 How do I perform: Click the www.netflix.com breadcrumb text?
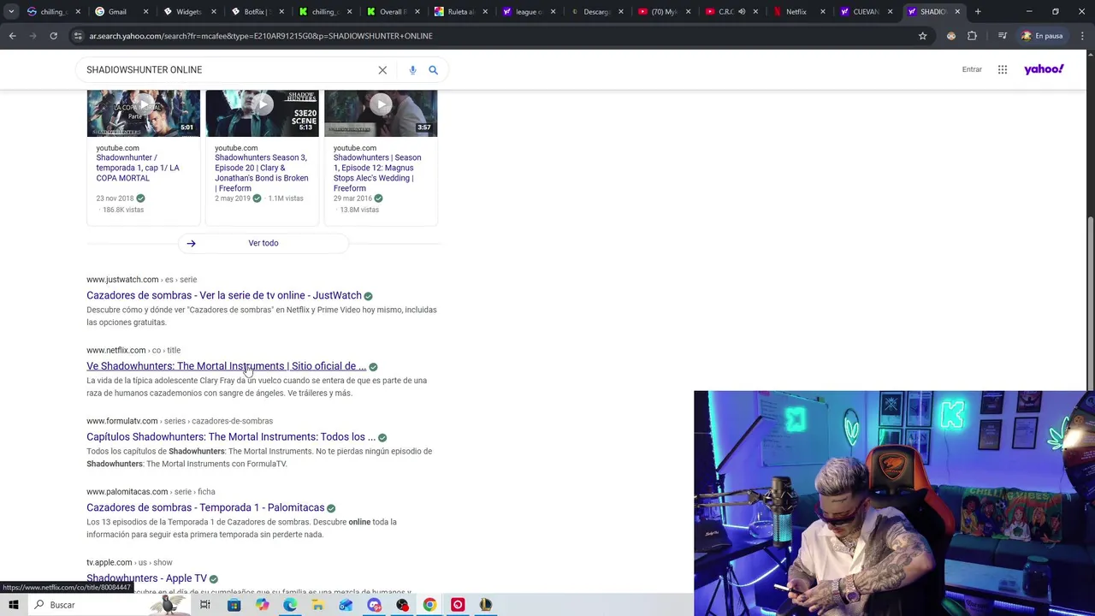click(115, 350)
